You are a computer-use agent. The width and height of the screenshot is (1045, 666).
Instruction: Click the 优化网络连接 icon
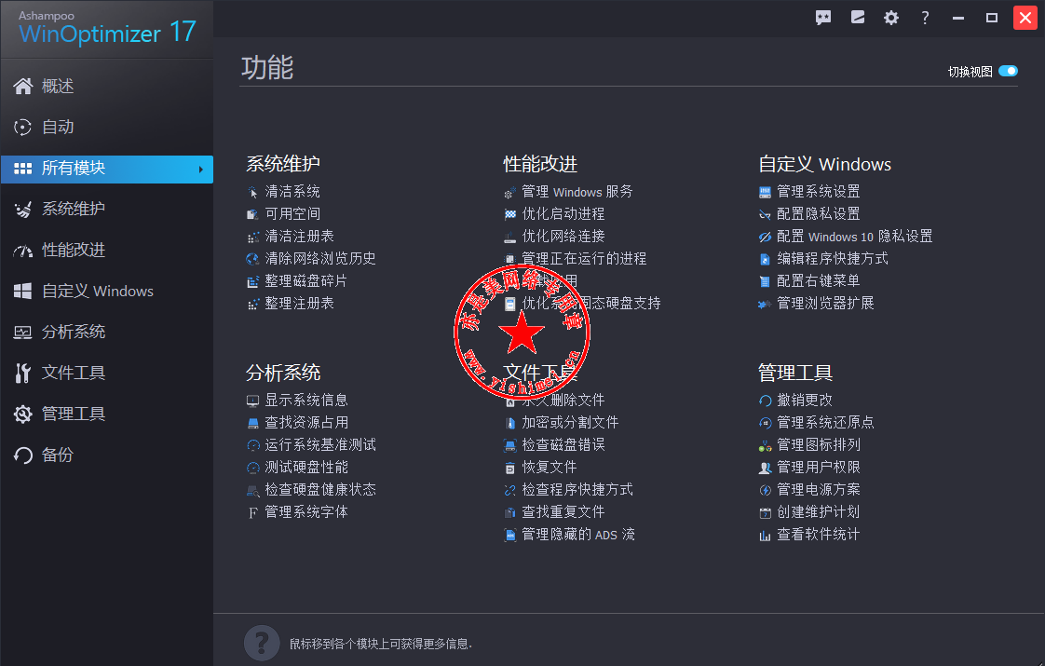click(509, 238)
